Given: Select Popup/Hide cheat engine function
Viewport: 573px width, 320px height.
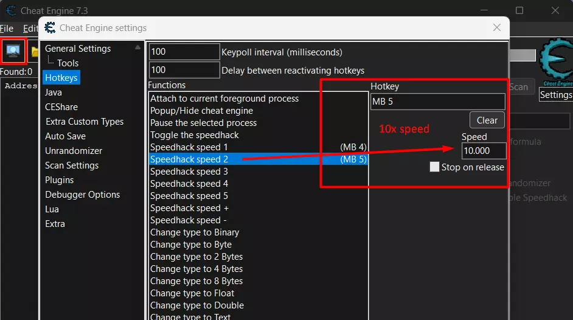Looking at the screenshot, I should tap(259, 111).
